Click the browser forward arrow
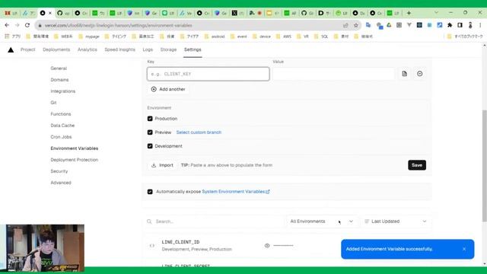487x274 pixels. point(17,25)
